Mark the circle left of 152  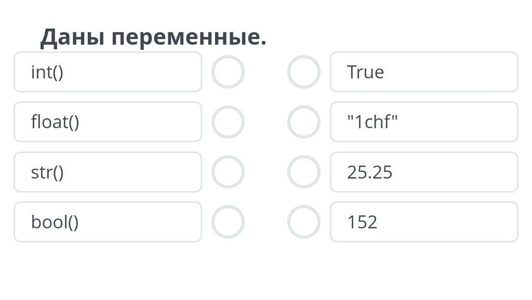[304, 222]
